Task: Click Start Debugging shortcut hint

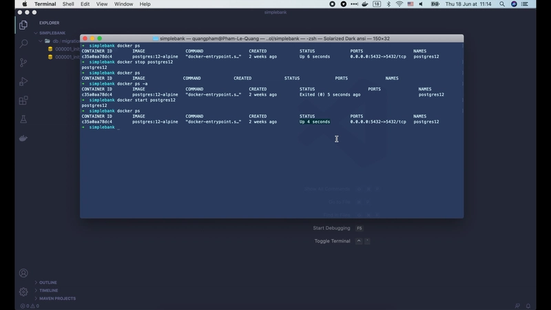Action: click(x=337, y=228)
